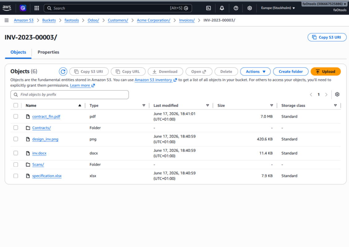This screenshot has height=247, width=349.
Task: Open the specification.xlsx object link
Action: [x=47, y=176]
